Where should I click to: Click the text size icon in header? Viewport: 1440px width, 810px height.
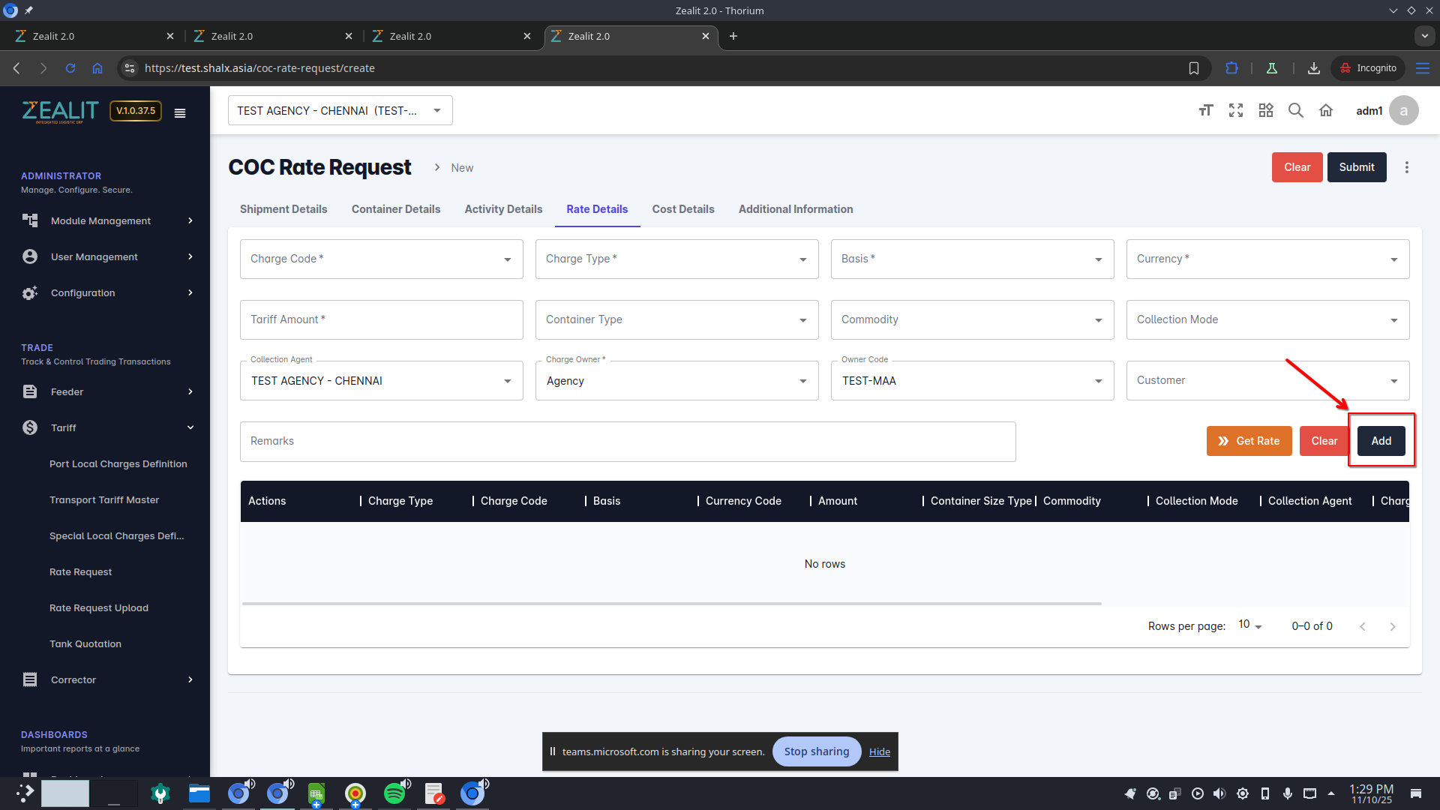1205,111
